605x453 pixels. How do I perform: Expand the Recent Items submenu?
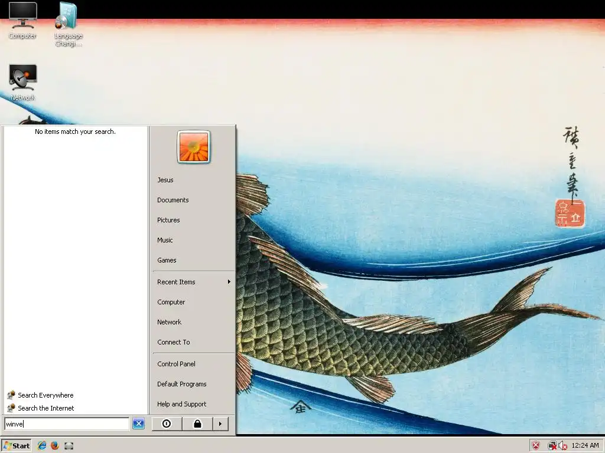coord(194,282)
